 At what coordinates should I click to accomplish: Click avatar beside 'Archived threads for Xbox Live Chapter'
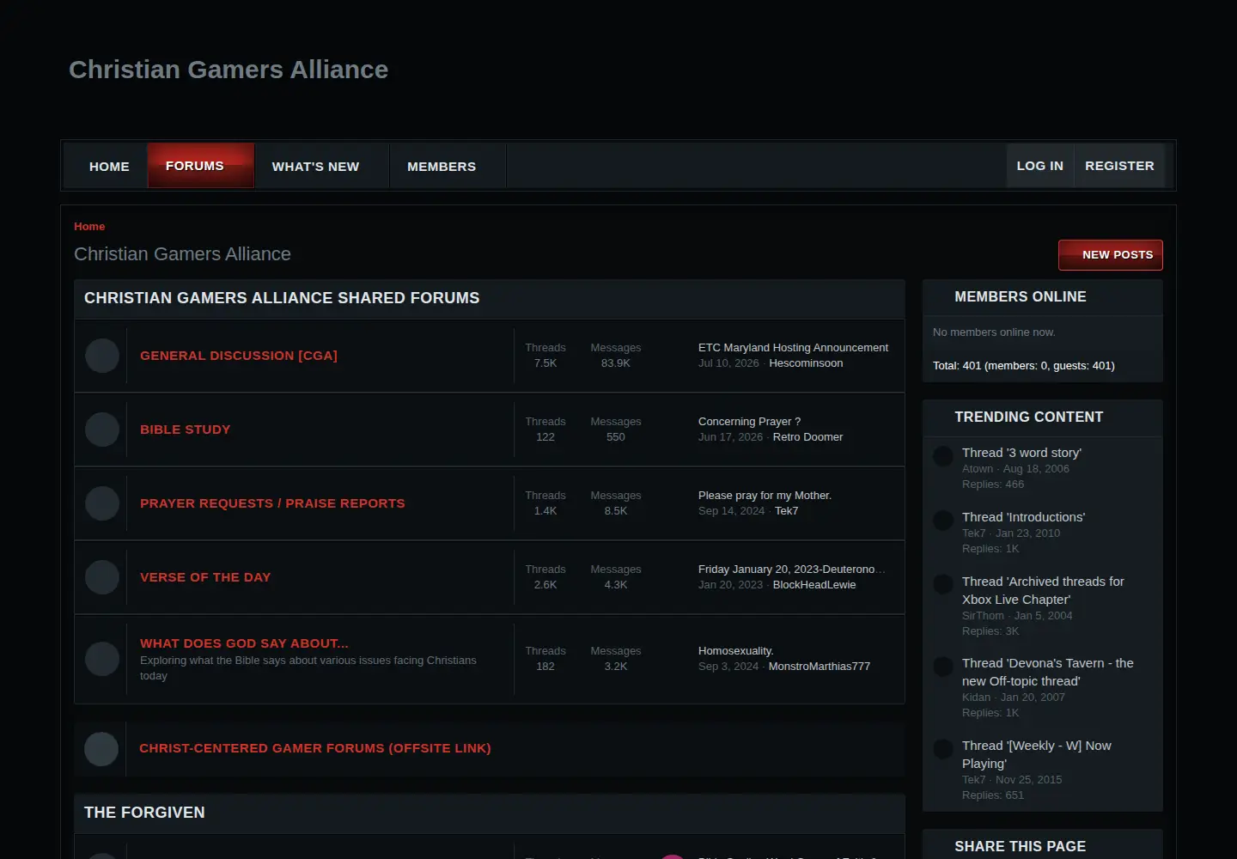[943, 585]
